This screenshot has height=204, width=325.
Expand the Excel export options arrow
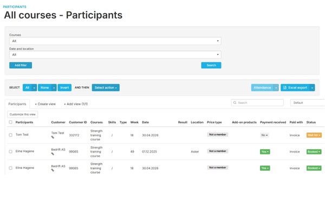[312, 87]
